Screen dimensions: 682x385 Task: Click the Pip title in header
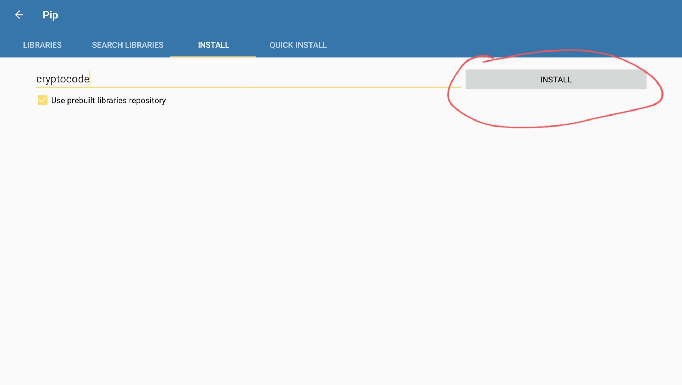point(50,15)
